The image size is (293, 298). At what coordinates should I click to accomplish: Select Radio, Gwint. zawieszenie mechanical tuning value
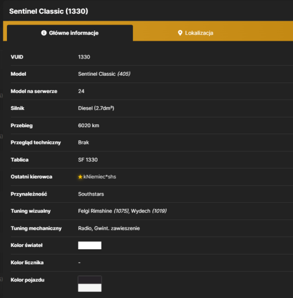click(x=109, y=228)
